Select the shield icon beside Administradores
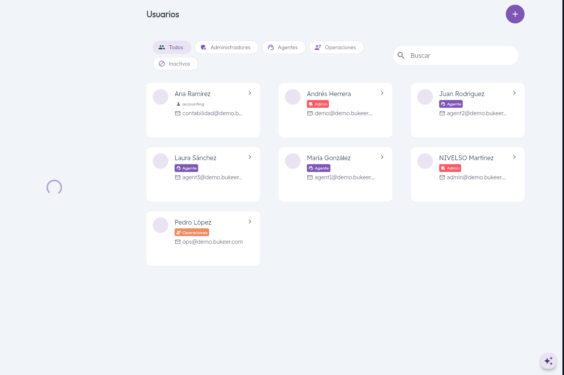 203,47
